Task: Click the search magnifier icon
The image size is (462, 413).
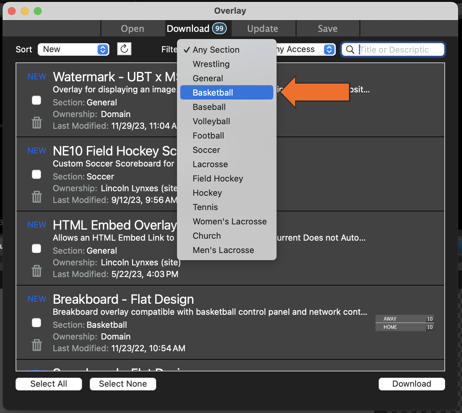Action: tap(350, 49)
